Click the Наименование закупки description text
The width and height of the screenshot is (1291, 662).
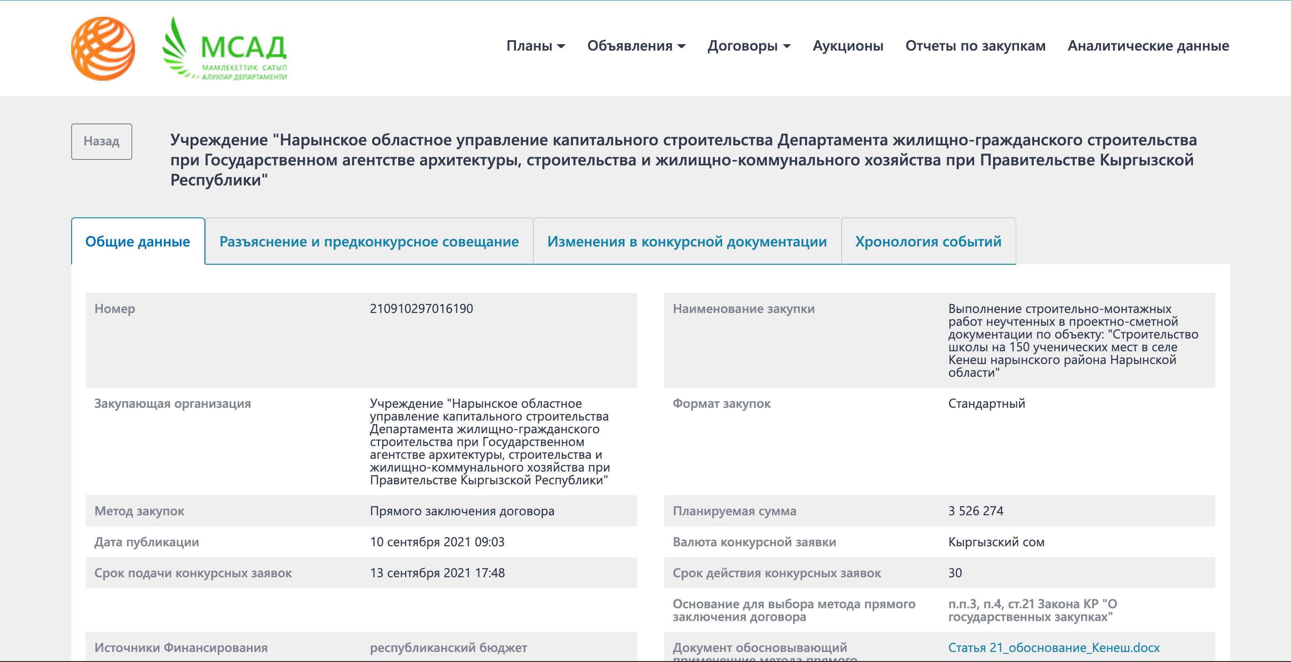1072,340
